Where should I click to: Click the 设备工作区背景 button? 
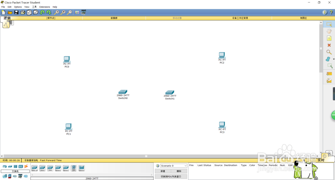[240, 18]
